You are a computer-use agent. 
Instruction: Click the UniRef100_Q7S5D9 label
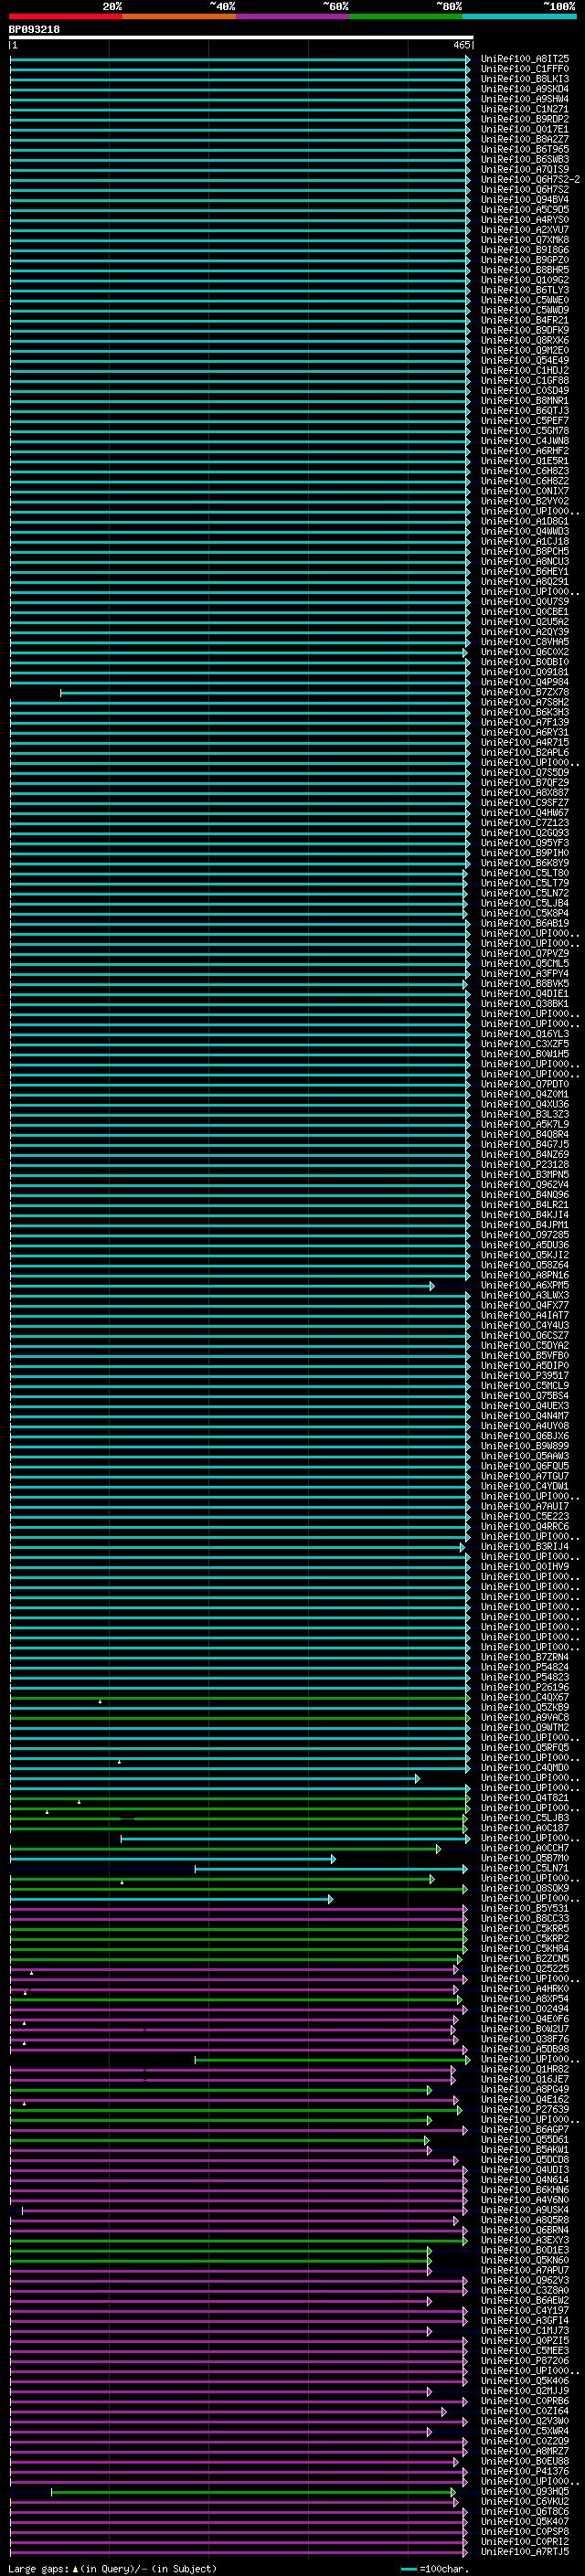tap(524, 773)
